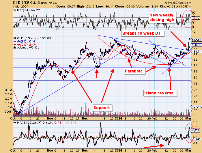Viewport: 202px width, 153px height.
Task: Click the 184 price axis label
Action: (195, 66)
